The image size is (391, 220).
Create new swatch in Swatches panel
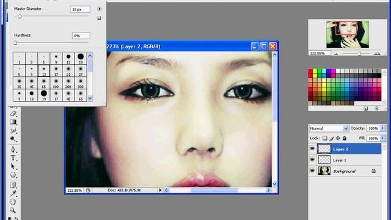coord(366,109)
